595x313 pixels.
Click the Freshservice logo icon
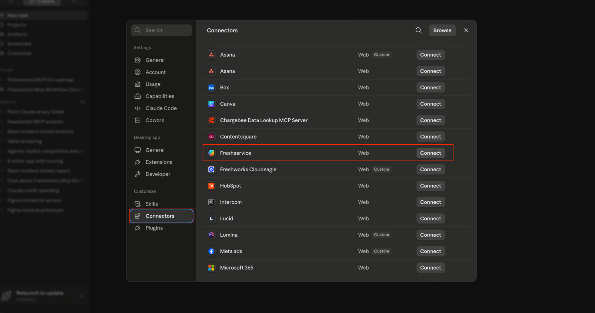[211, 153]
